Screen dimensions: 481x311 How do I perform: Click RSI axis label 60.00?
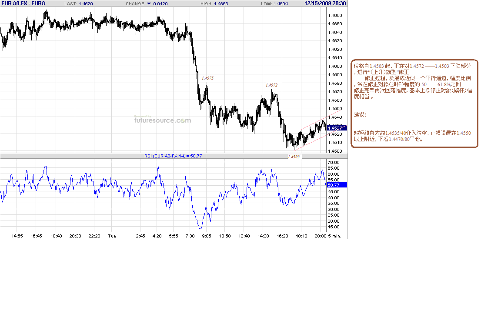pos(334,174)
